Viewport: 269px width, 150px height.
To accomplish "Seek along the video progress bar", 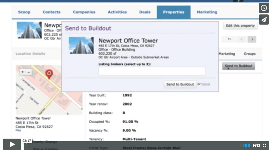I will 133,146.
